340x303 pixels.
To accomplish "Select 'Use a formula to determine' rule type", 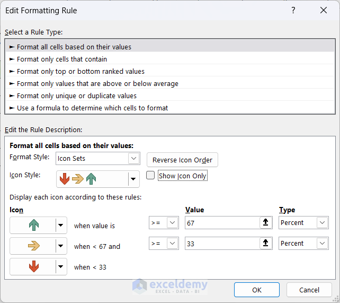I will point(92,108).
